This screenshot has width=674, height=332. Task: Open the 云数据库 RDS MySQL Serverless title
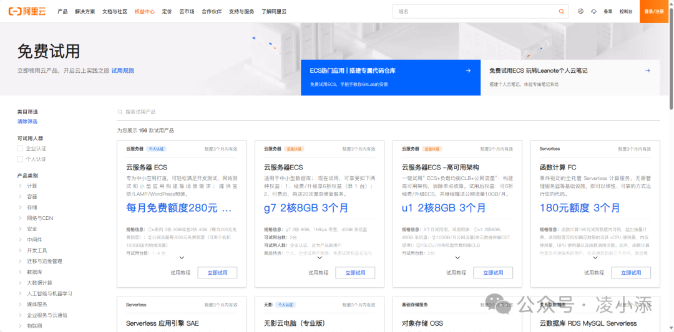(x=588, y=323)
